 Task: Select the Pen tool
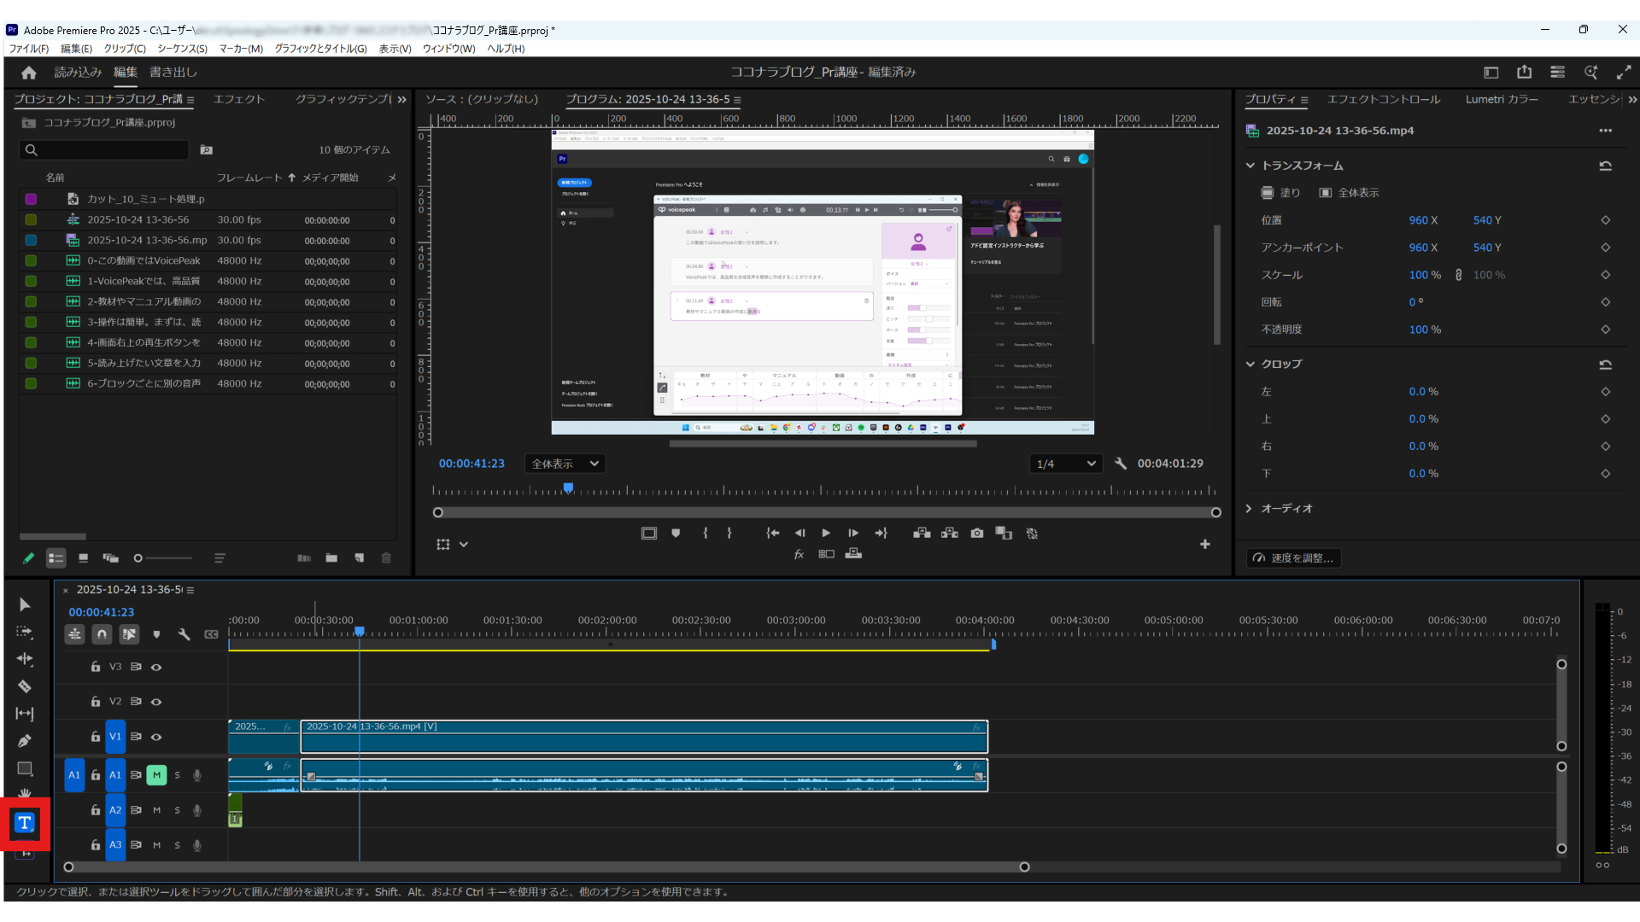click(x=25, y=741)
